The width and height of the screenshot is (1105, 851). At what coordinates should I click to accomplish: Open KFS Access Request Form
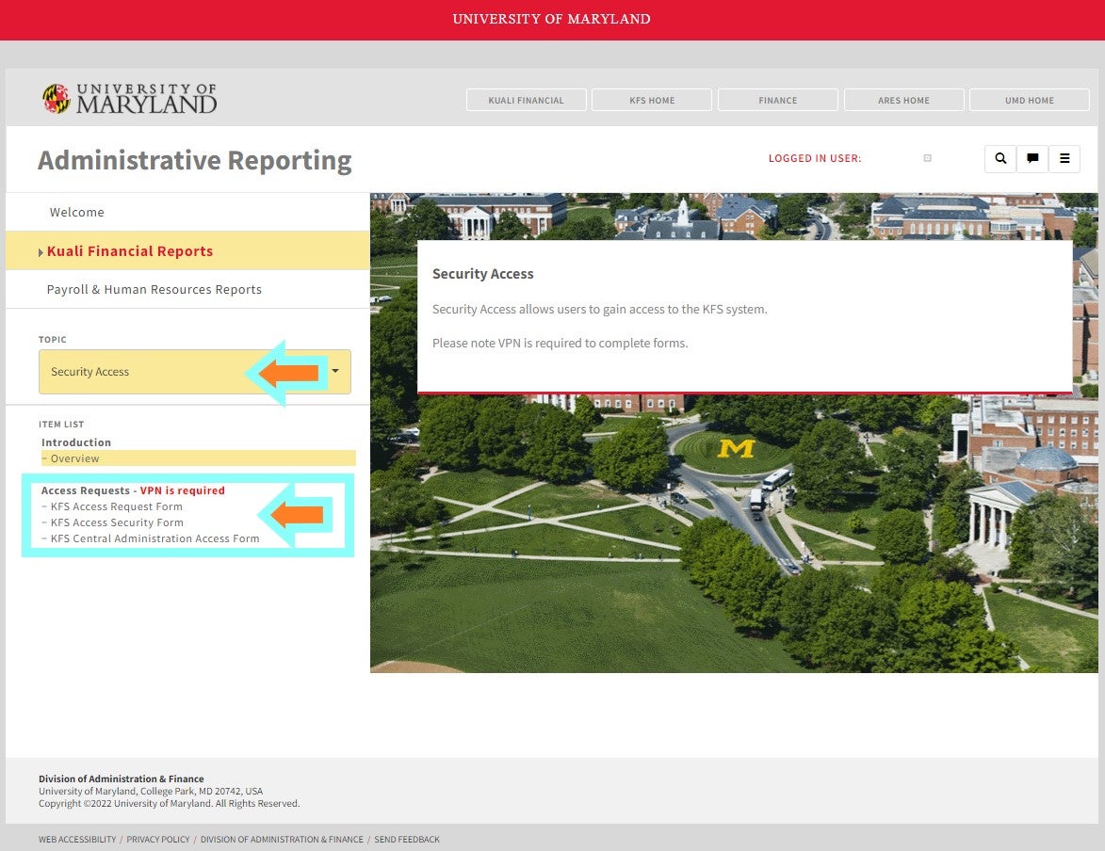[117, 506]
